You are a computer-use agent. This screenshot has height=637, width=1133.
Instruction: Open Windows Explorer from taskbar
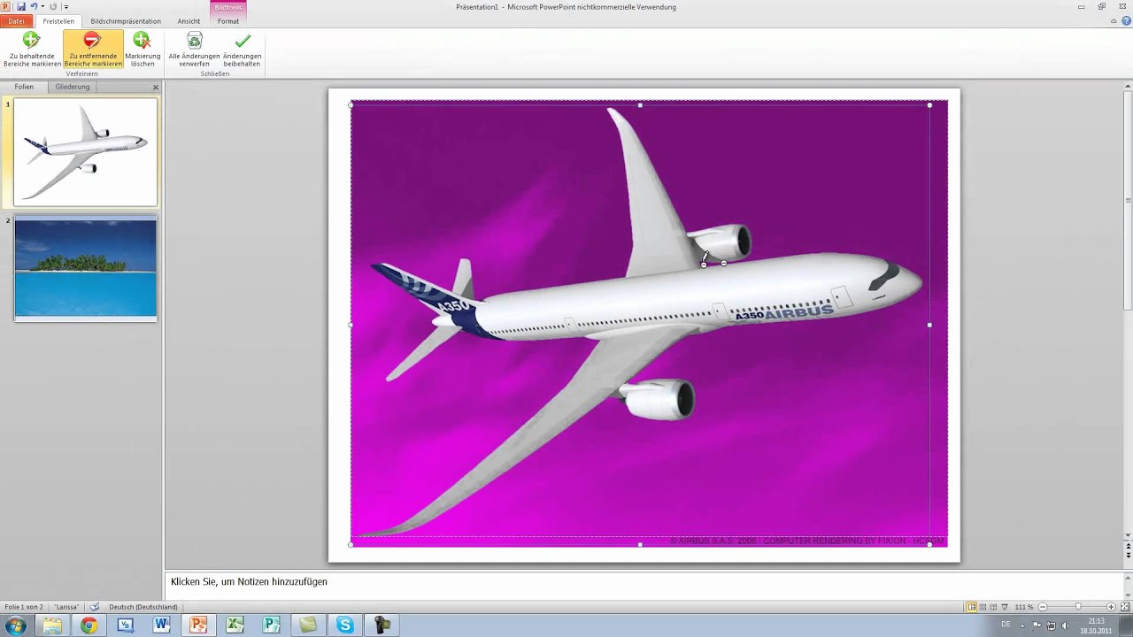pyautogui.click(x=52, y=625)
